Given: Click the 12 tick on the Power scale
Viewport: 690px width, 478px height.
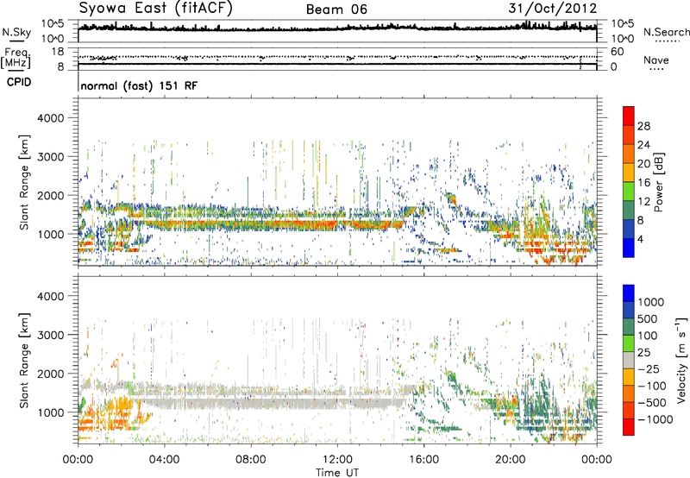Looking at the screenshot, I should (x=643, y=202).
